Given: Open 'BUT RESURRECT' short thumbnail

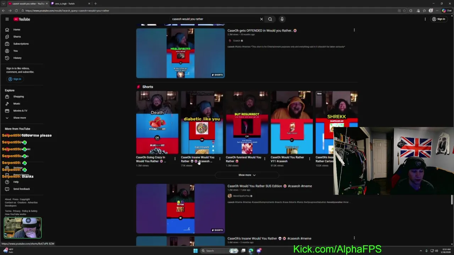Looking at the screenshot, I should 247,123.
